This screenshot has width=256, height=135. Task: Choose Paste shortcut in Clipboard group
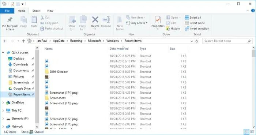point(52,29)
